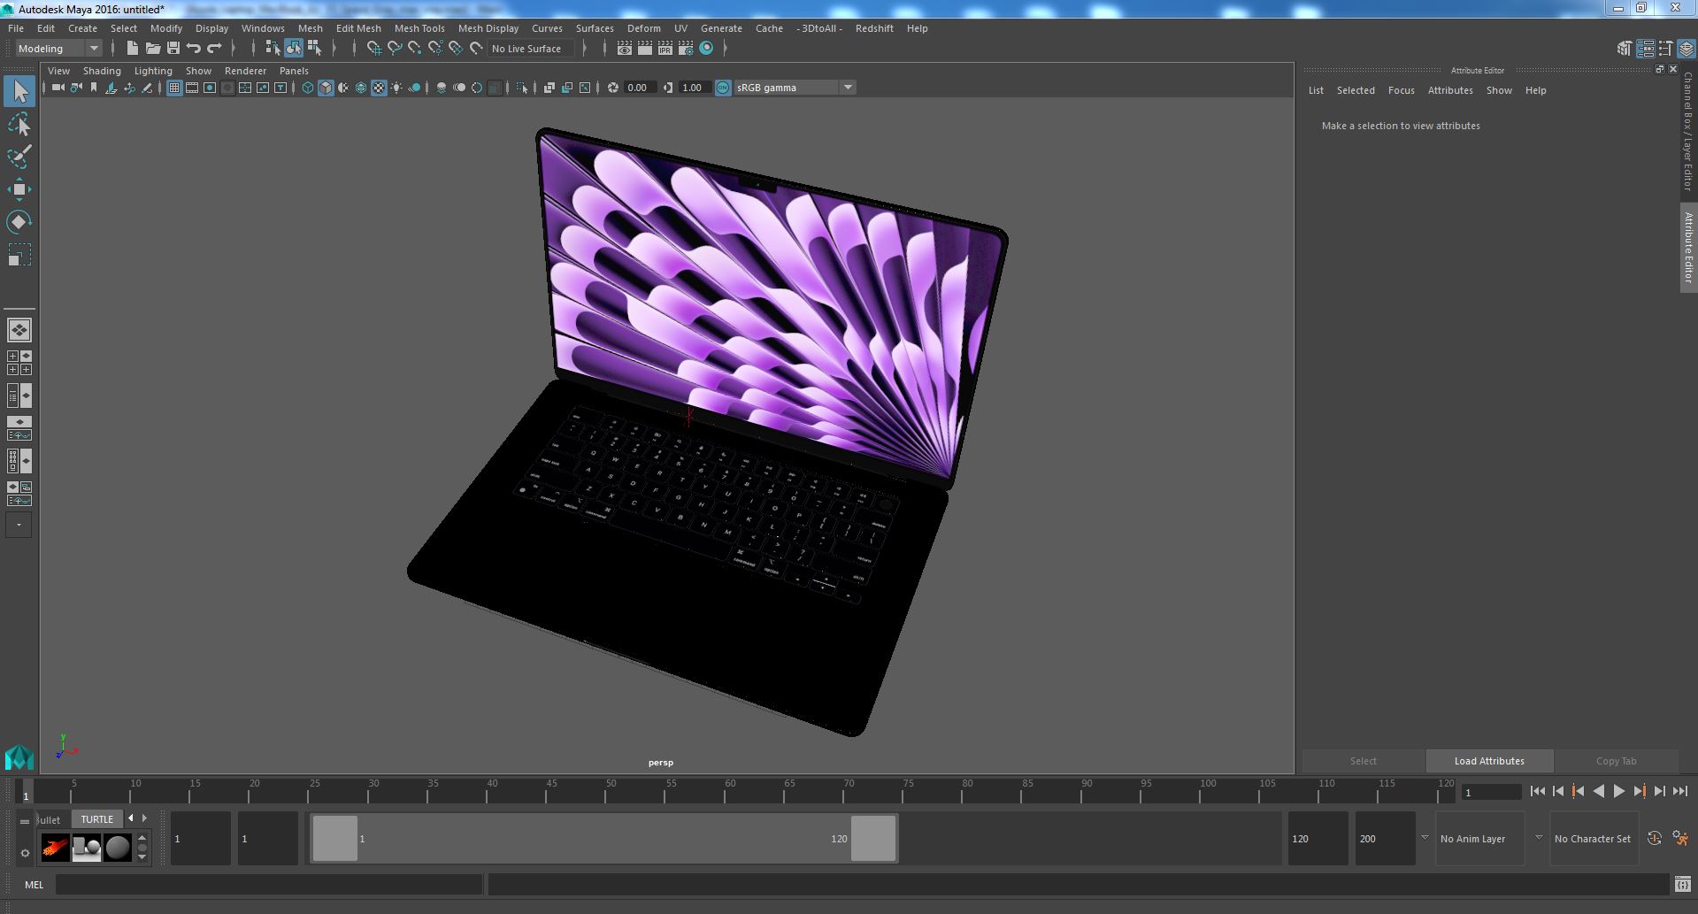This screenshot has width=1698, height=914.
Task: Click Select by hierarchy mode icon
Action: coord(273,49)
